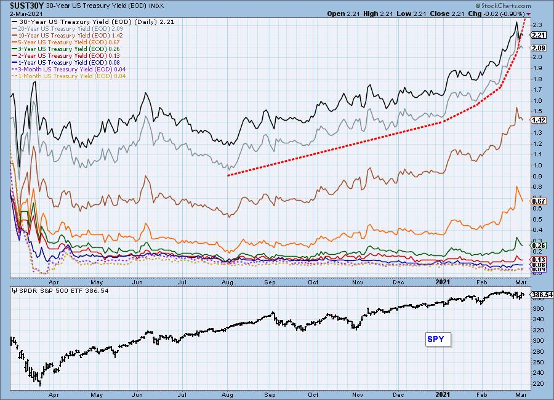Click the 3-Year US Treasury Yield legend entry
Image resolution: width=554 pixels, height=400 pixels.
(x=66, y=49)
